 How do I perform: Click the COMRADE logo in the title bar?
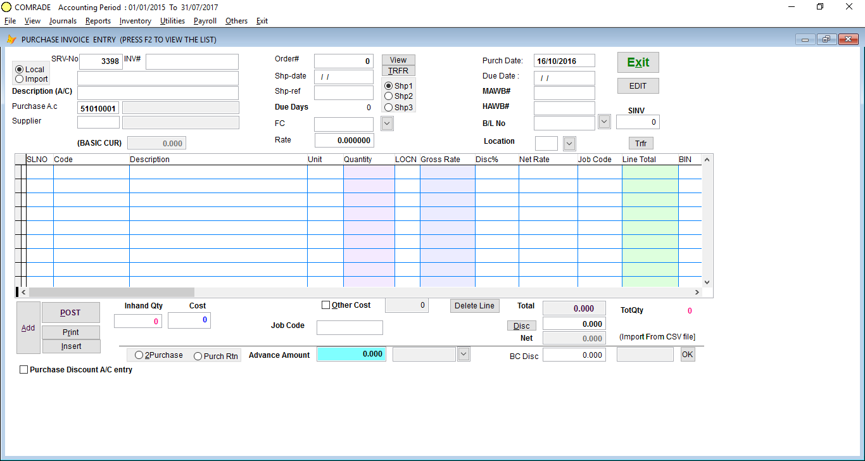[x=7, y=8]
